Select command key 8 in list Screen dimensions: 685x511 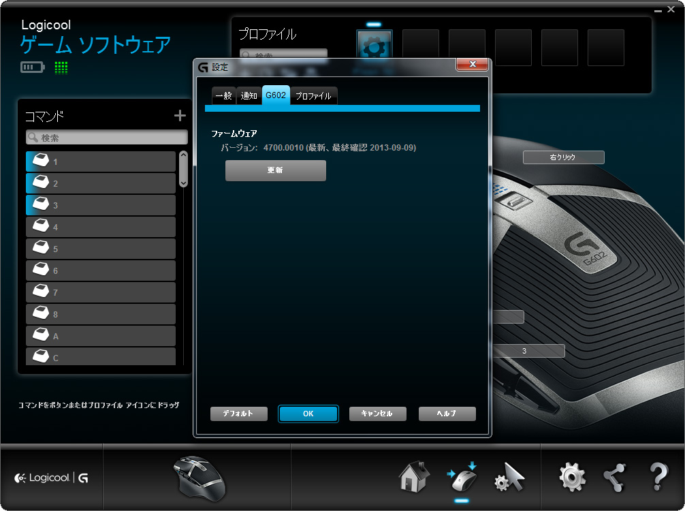click(101, 315)
